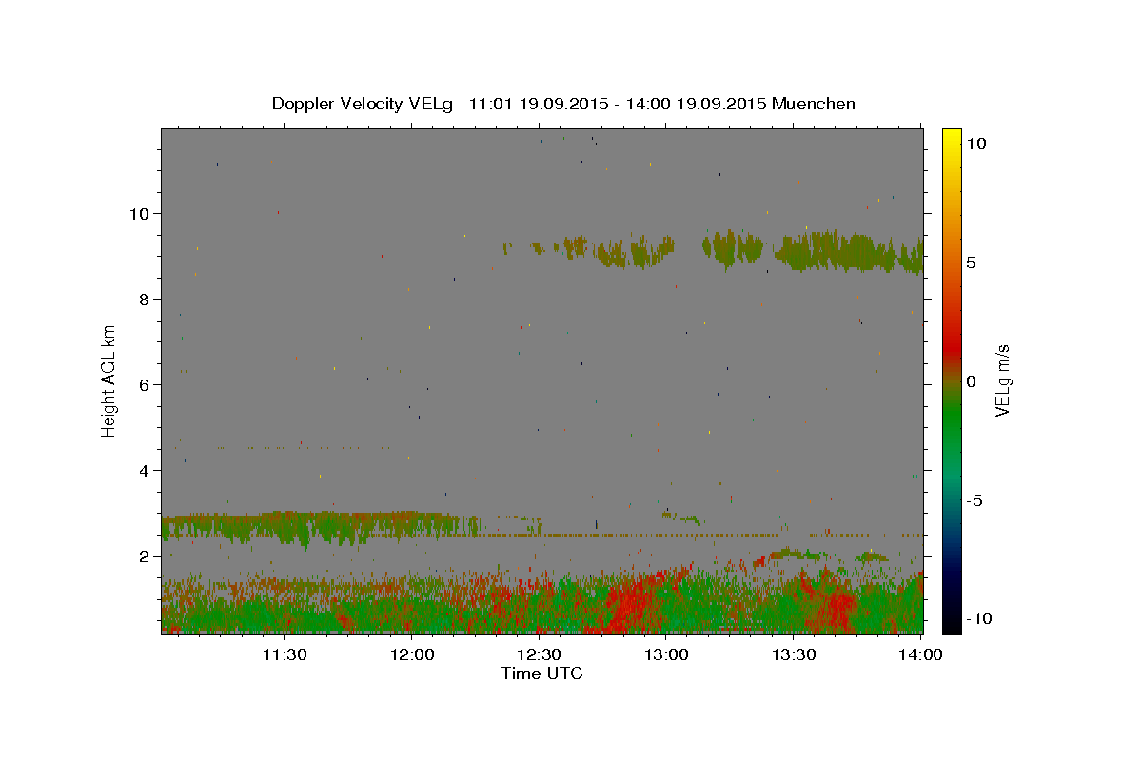1142x761 pixels.
Task: Click the colorbar value '5'
Action: point(972,263)
